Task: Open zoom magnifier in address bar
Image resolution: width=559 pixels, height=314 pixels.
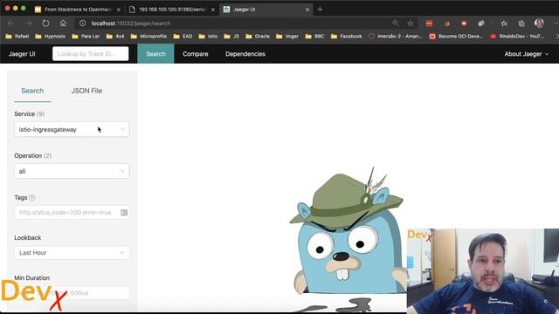Action: 396,24
